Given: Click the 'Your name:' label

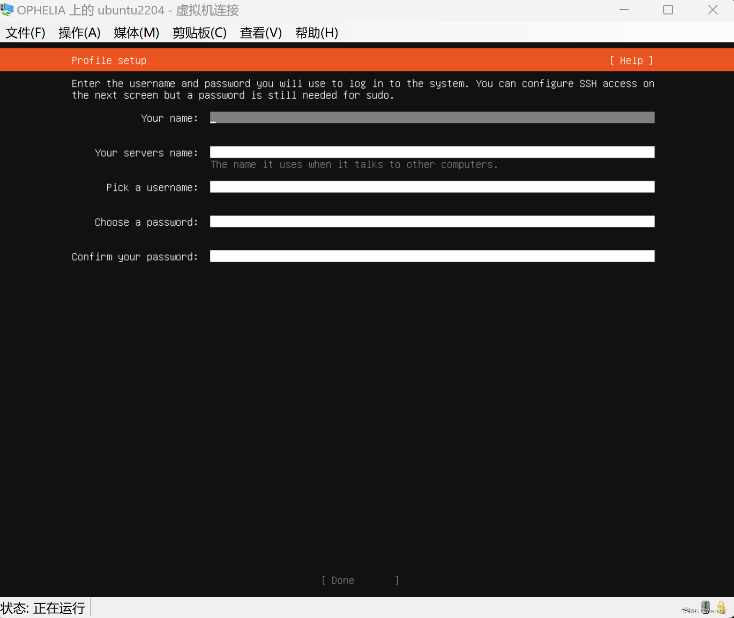Looking at the screenshot, I should coord(169,118).
